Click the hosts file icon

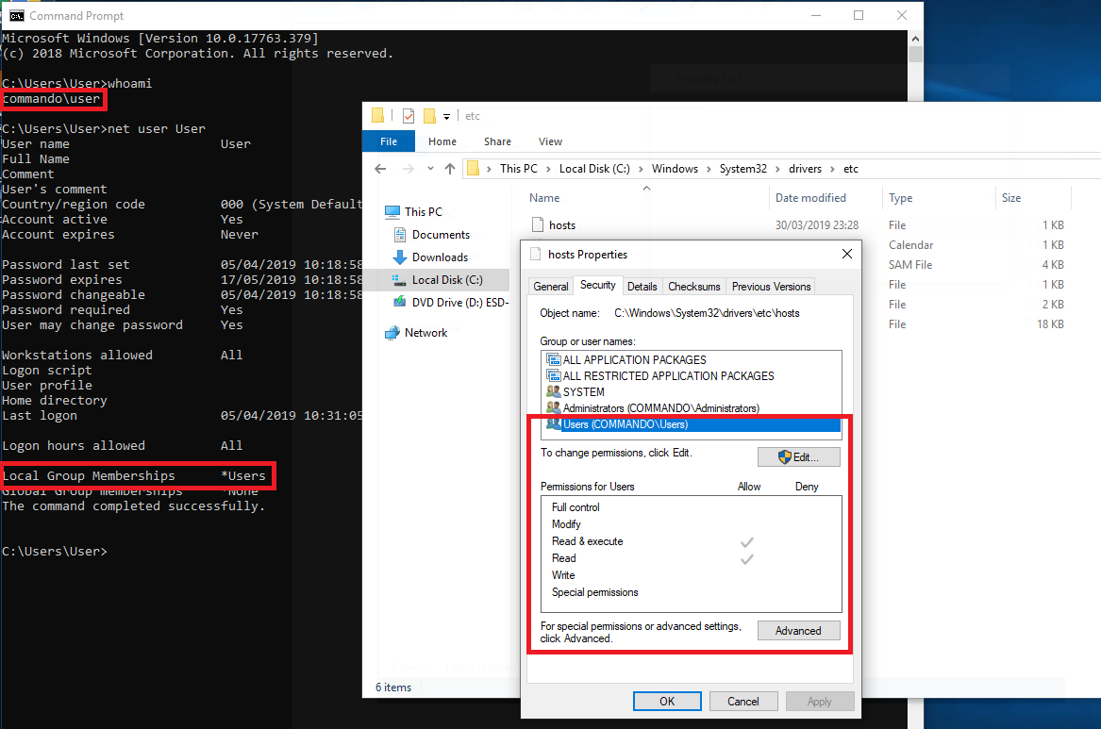pyautogui.click(x=538, y=224)
